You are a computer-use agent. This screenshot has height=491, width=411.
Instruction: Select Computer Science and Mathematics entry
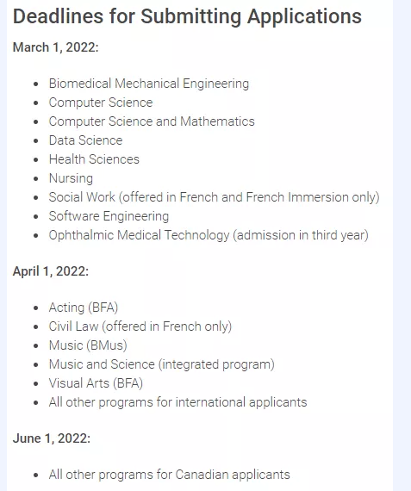click(x=152, y=121)
